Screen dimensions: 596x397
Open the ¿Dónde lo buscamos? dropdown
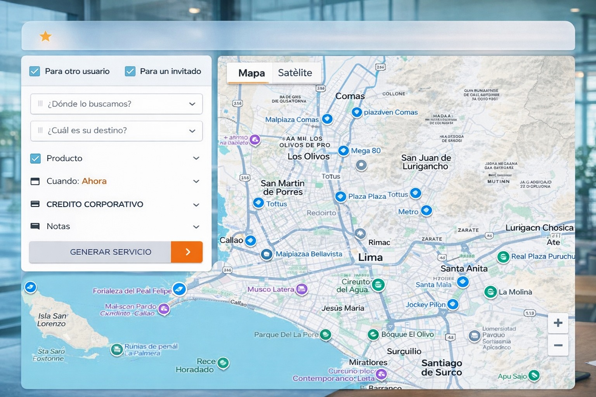click(x=116, y=104)
